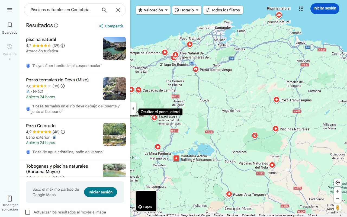Click the blue Iniciar sesión button

point(325,8)
